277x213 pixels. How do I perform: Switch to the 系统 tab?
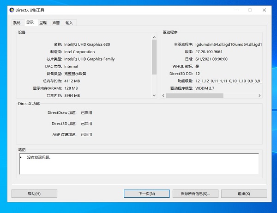coord(17,23)
